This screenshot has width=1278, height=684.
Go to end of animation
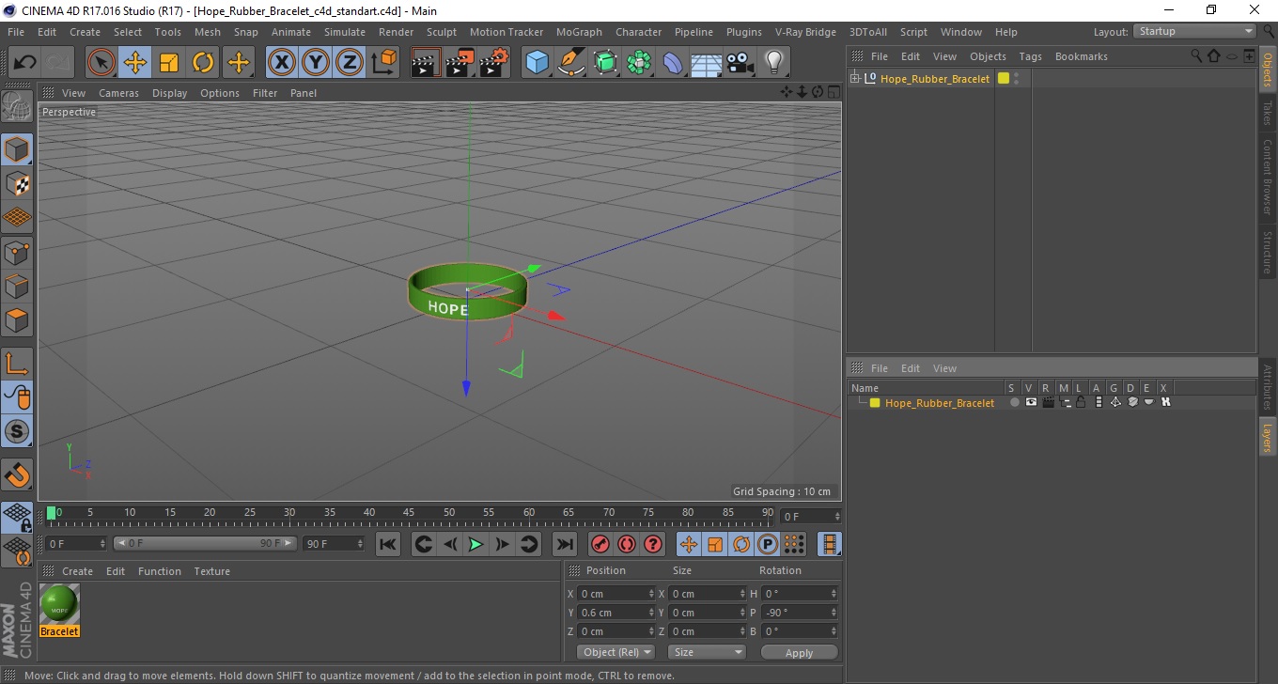pyautogui.click(x=564, y=544)
